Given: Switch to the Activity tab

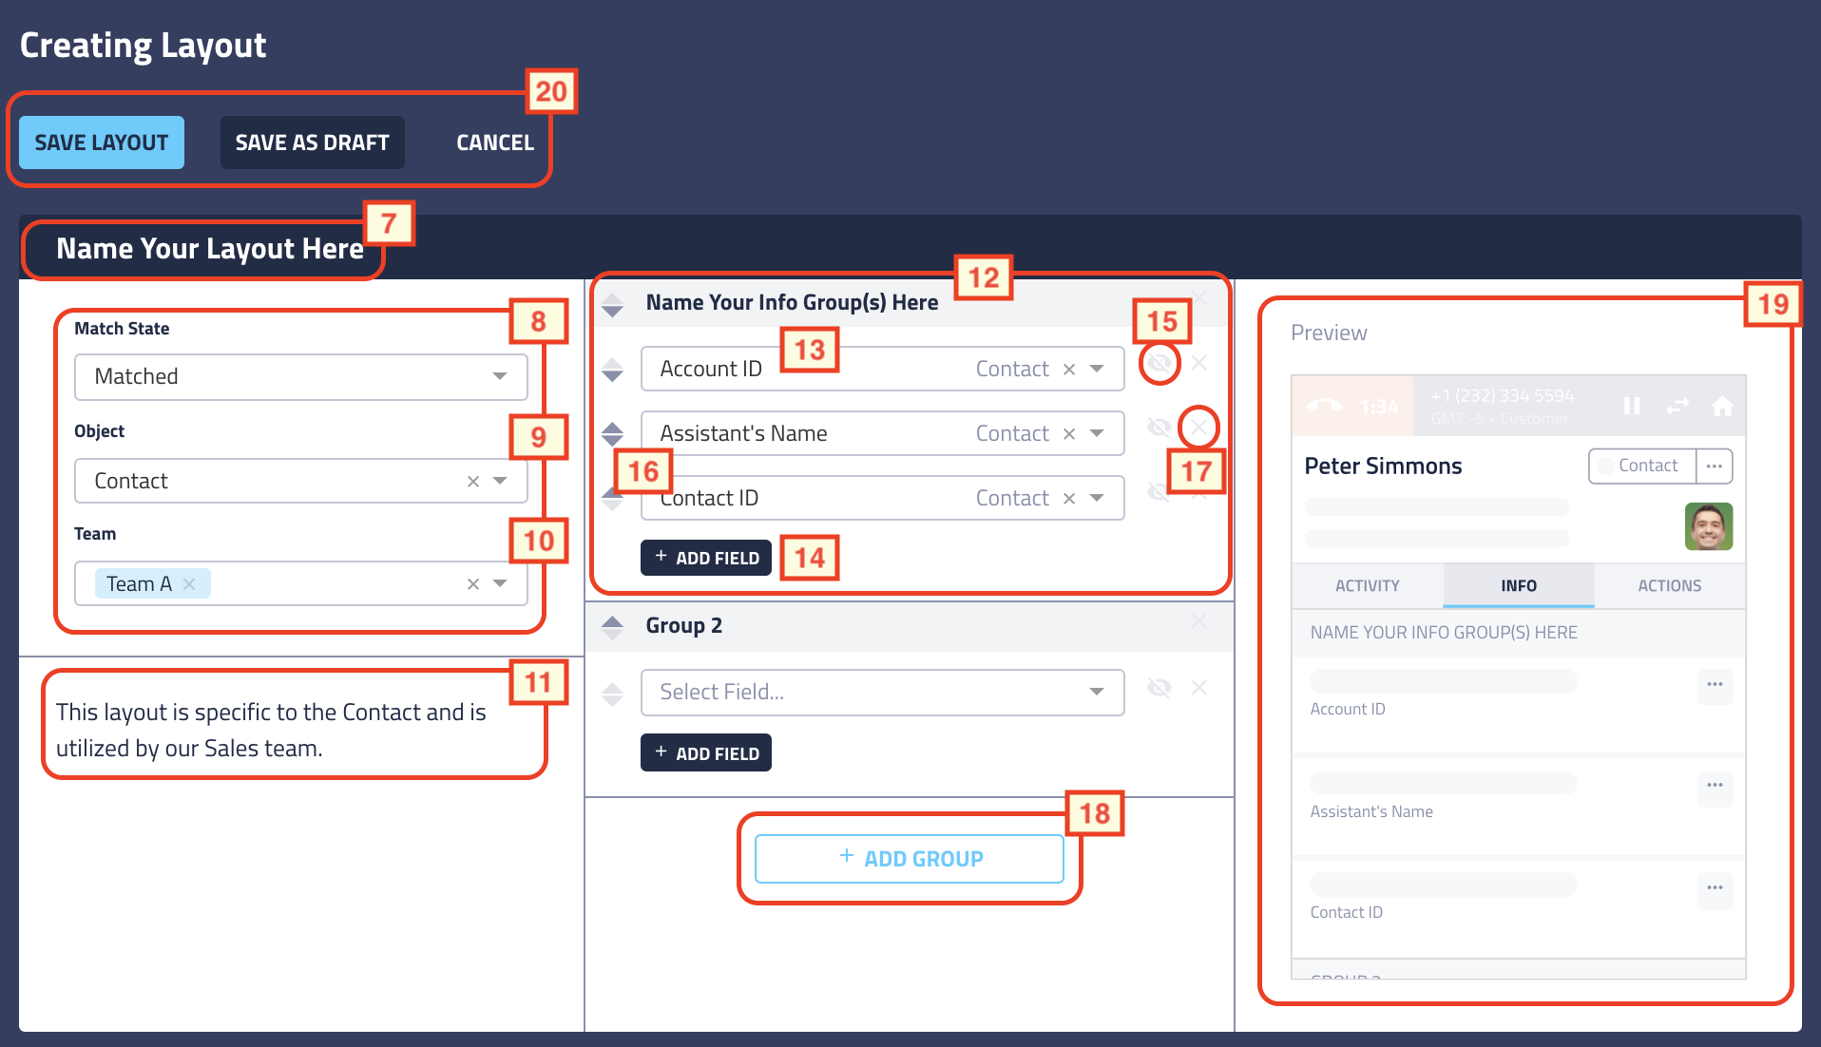Looking at the screenshot, I should (x=1367, y=585).
